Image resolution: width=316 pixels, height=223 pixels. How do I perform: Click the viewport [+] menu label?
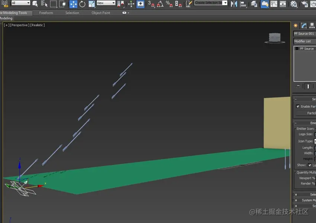tap(6, 25)
